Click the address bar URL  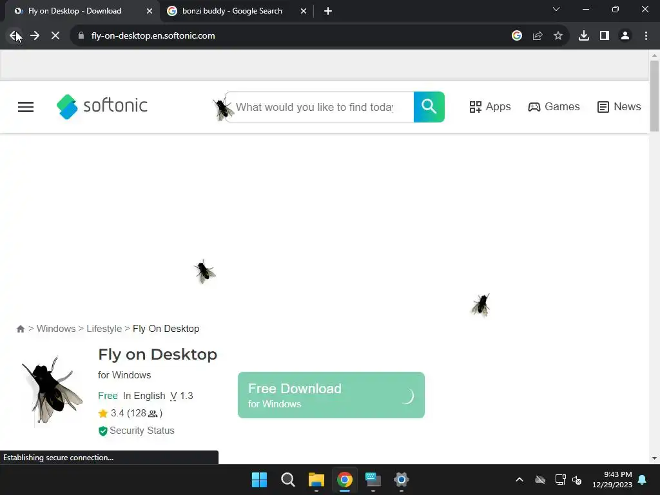tap(153, 36)
